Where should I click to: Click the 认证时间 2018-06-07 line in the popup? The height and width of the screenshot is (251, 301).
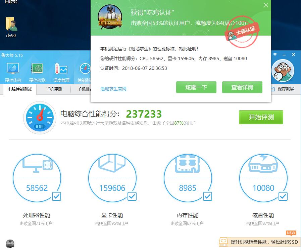pos(134,68)
